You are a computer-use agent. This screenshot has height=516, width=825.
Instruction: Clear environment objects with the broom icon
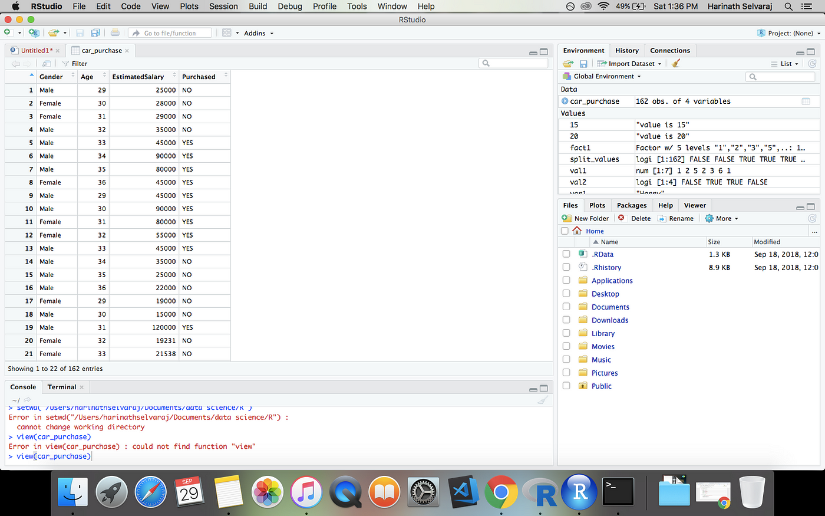pyautogui.click(x=676, y=63)
